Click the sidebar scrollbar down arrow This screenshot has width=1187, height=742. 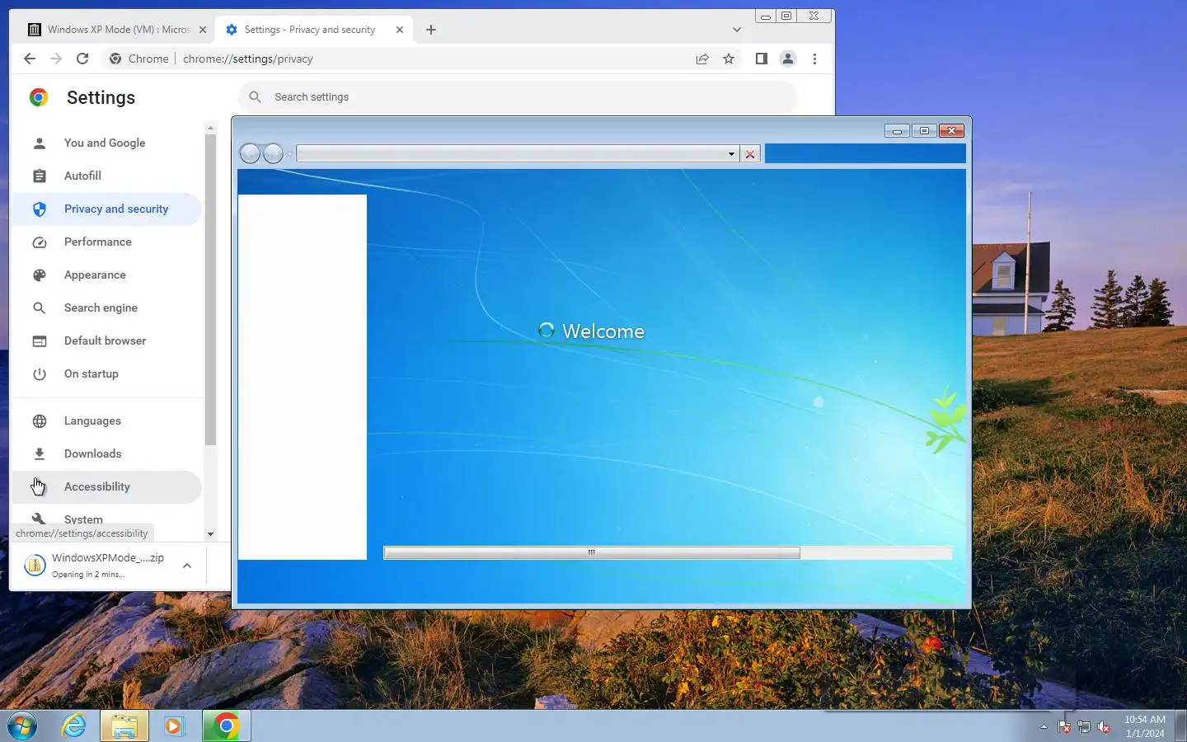210,534
